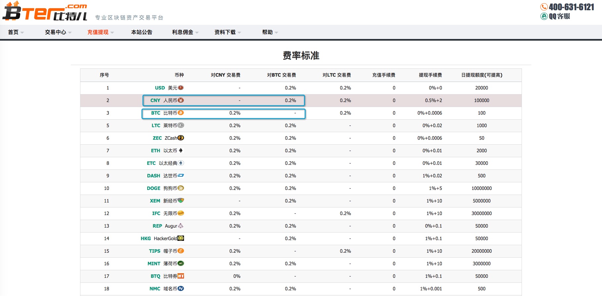
Task: Expand the 帮助 dropdown arrow
Action: click(x=276, y=33)
